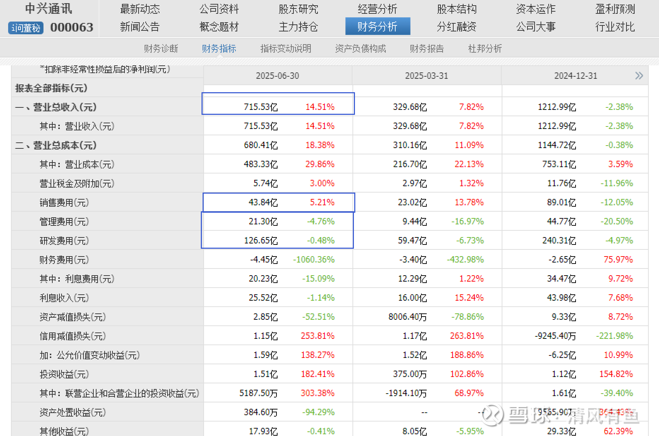The width and height of the screenshot is (659, 436).
Task: Click 753.11亿 operating cost for 2024-12-31
Action: tap(559, 164)
